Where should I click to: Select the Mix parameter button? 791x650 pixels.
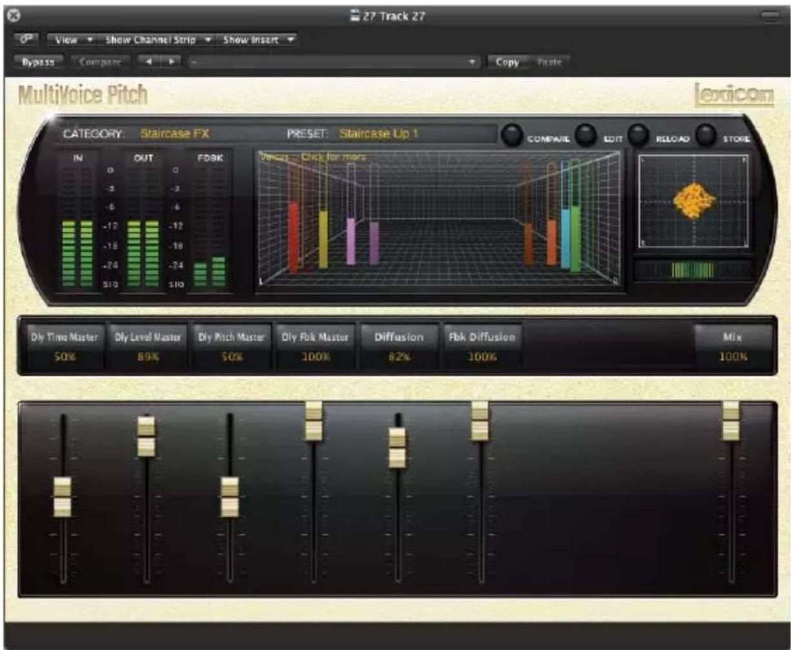tap(734, 345)
